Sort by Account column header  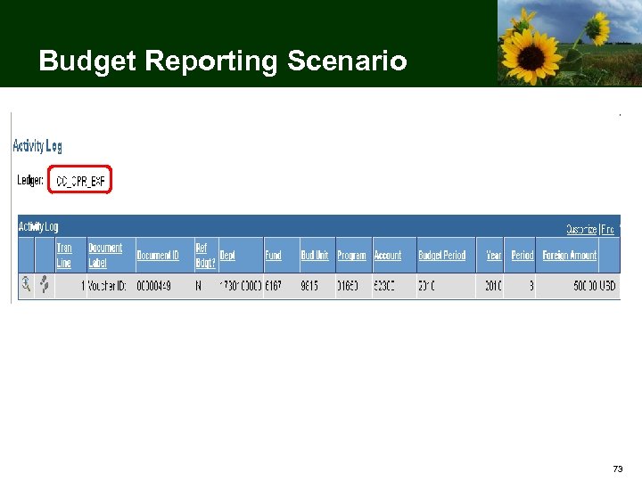pos(387,256)
